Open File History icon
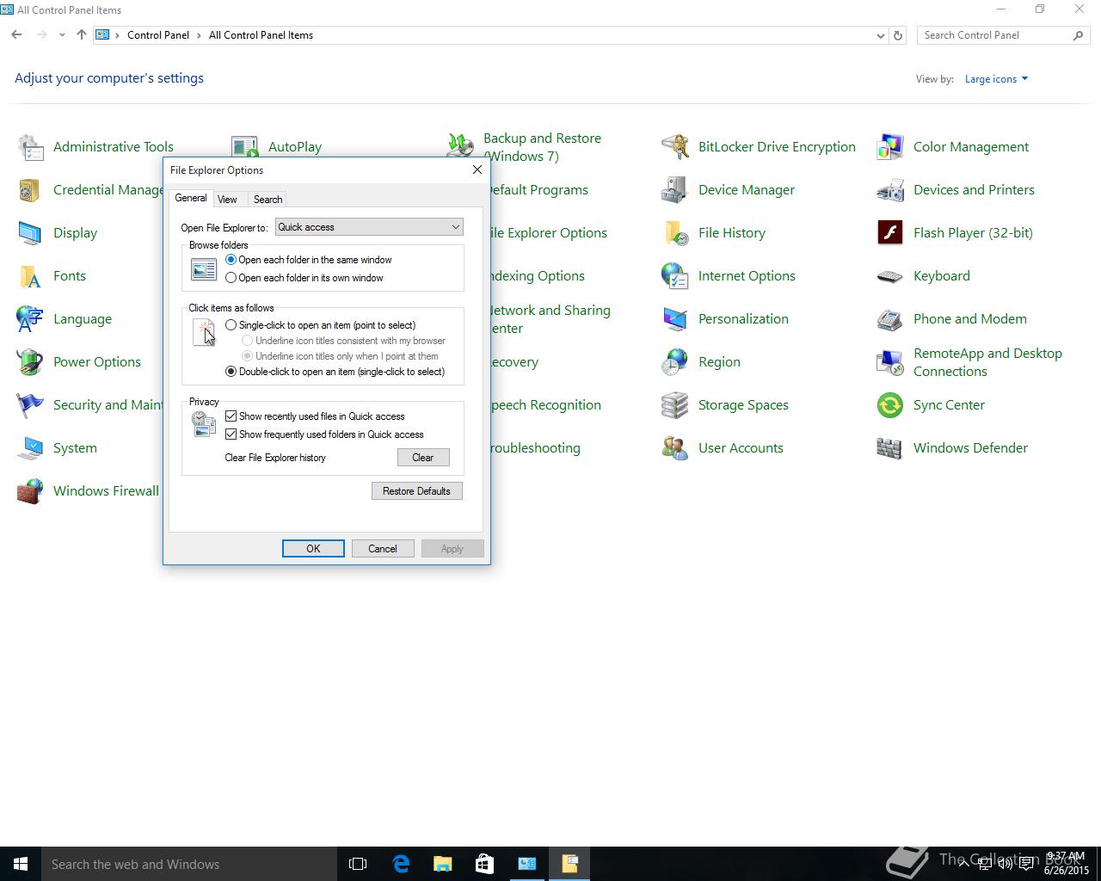Screen dimensions: 1101x881 tap(675, 233)
